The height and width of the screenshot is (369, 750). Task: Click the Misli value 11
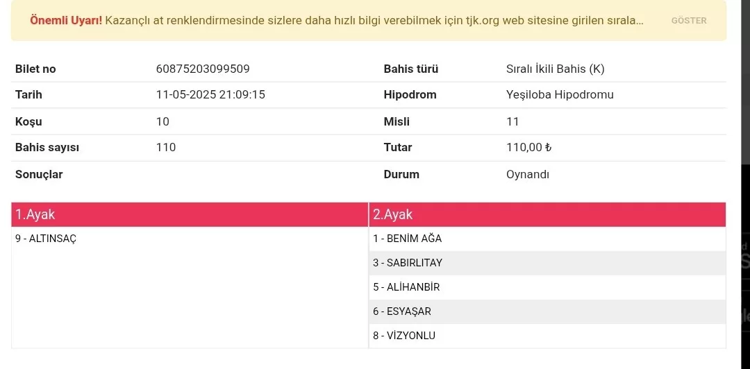[x=512, y=121]
